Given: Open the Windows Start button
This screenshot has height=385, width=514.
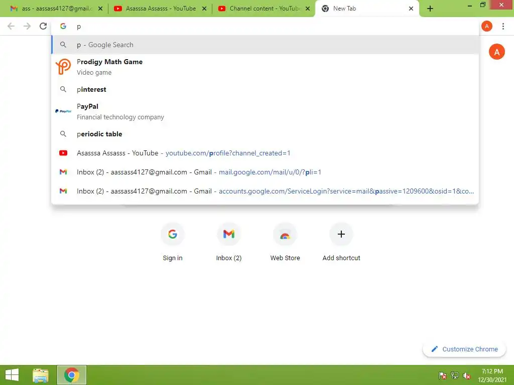Looking at the screenshot, I should point(12,375).
